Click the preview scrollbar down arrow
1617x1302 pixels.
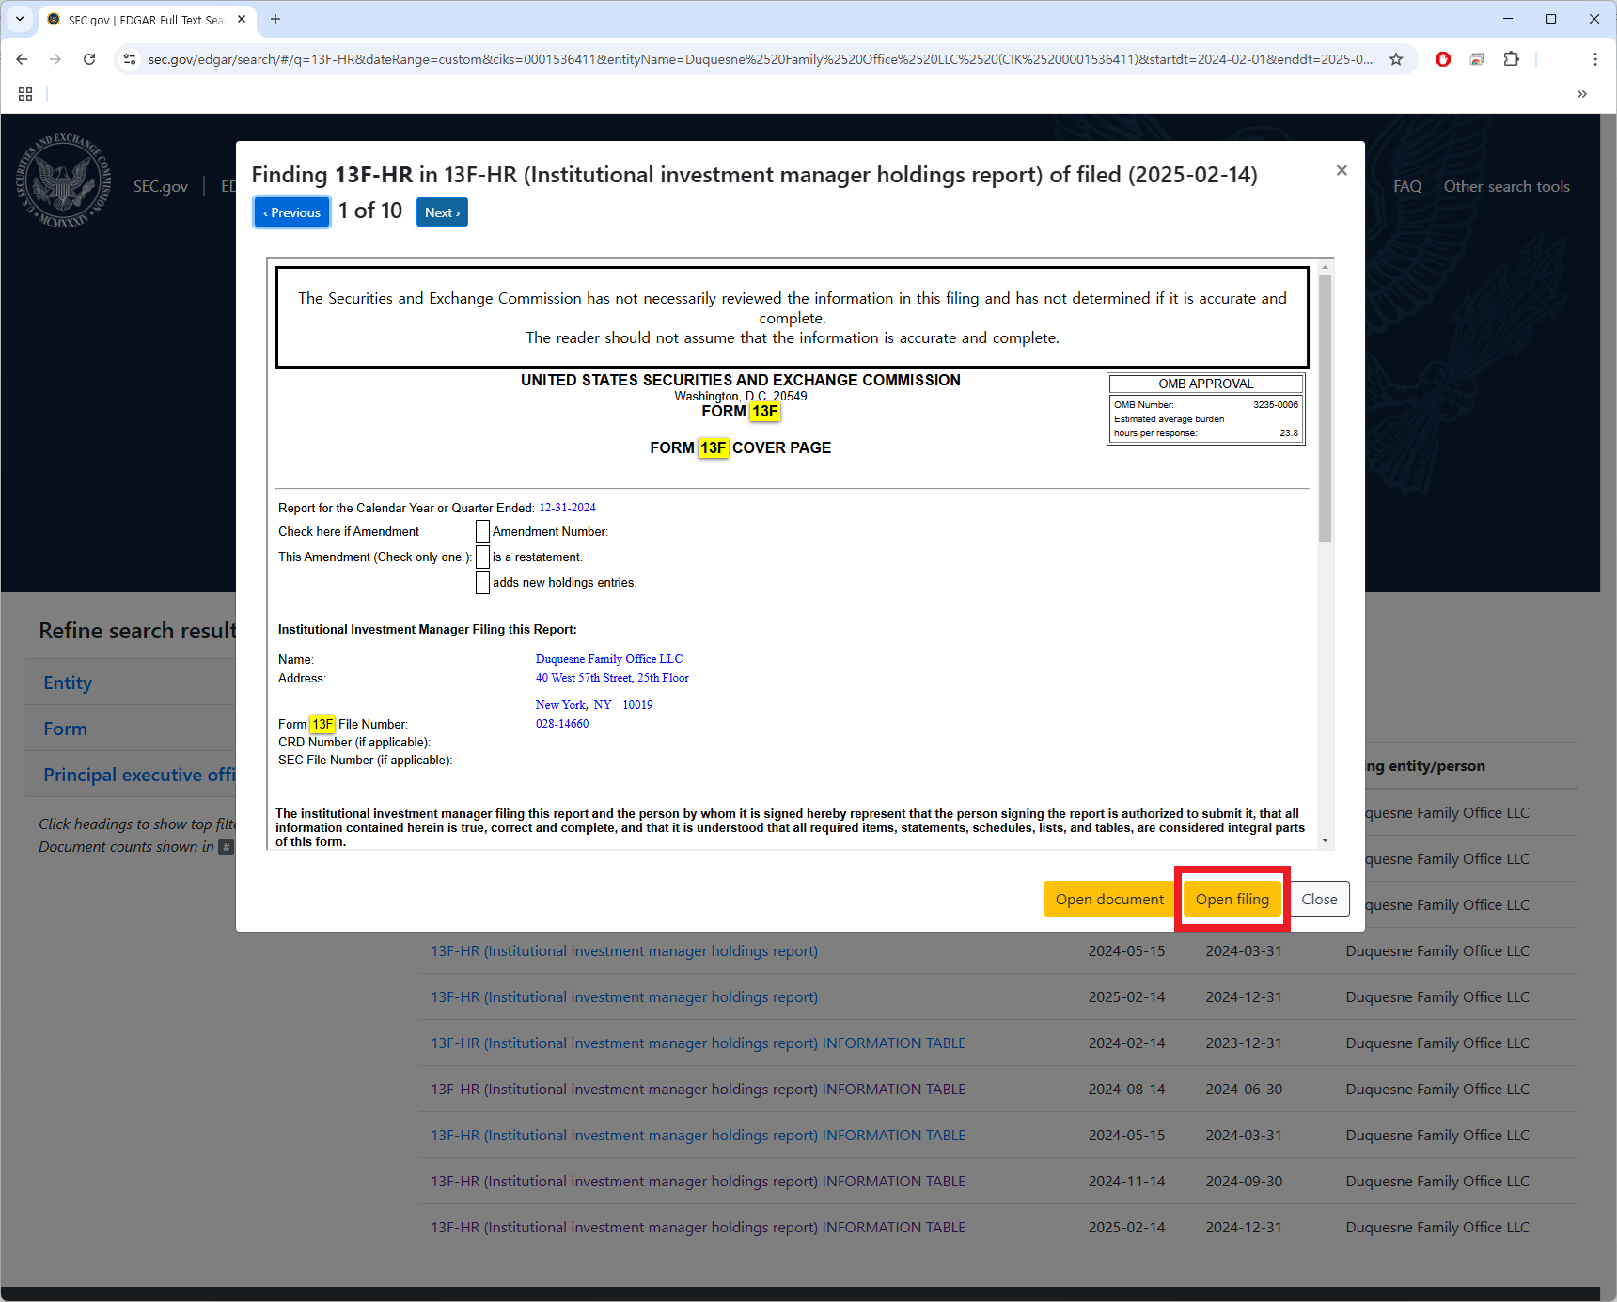click(1325, 840)
